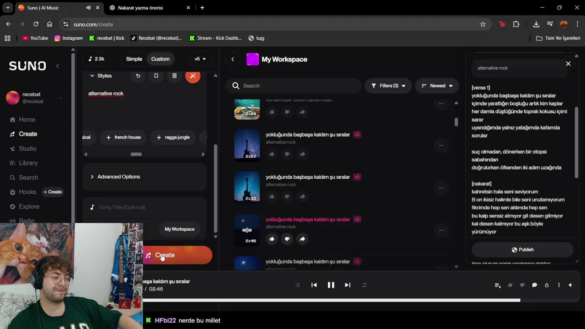
Task: Select the My Workspace button
Action: tap(180, 229)
